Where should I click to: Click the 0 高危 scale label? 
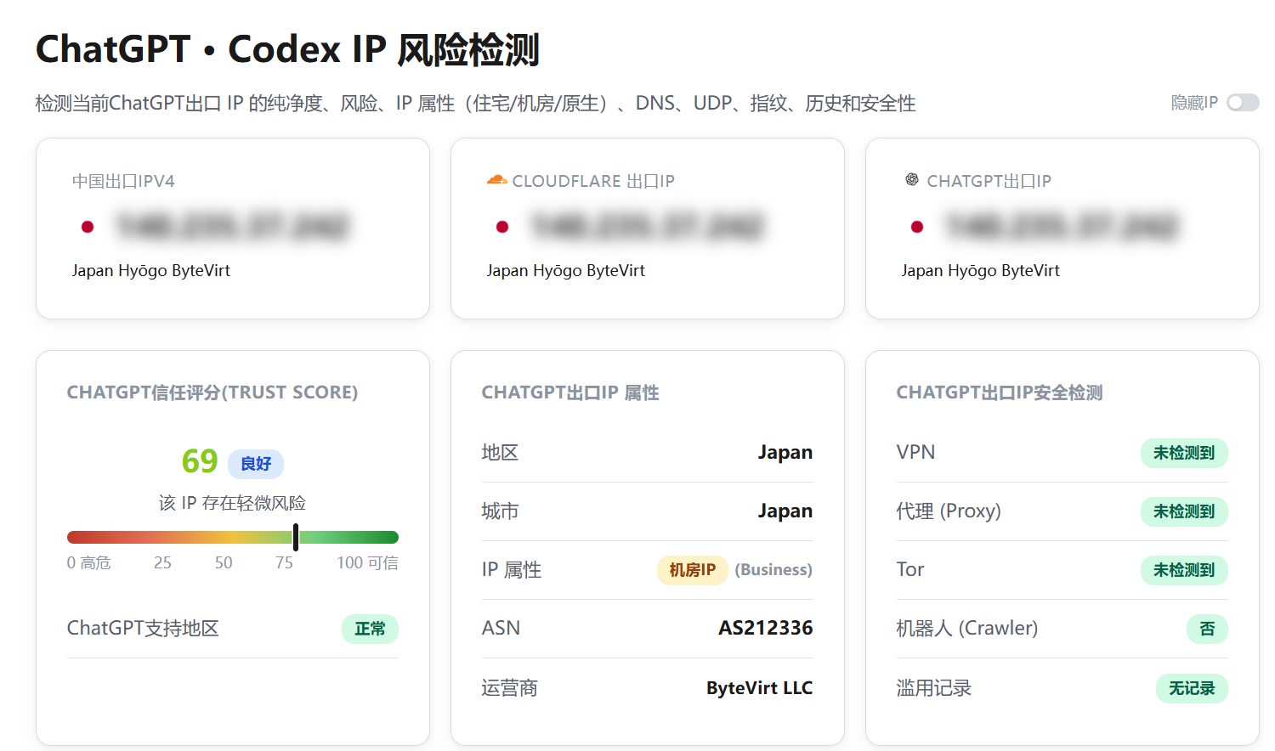coord(89,562)
